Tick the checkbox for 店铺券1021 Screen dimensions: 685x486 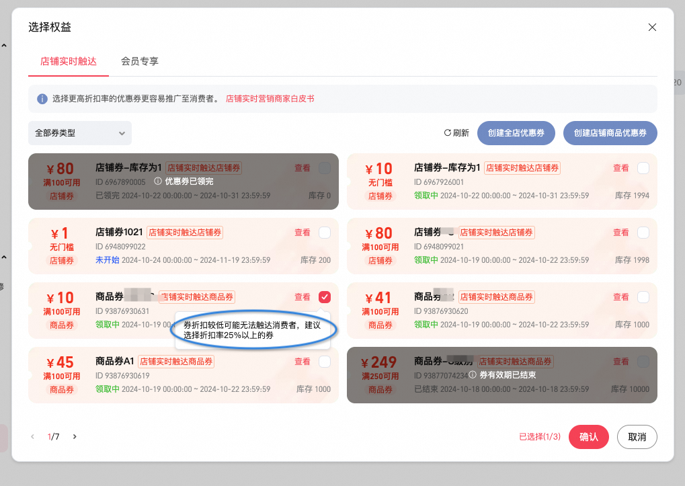pos(325,233)
